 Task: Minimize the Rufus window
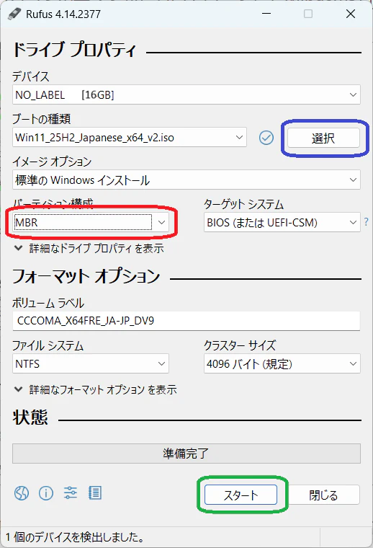tap(266, 14)
